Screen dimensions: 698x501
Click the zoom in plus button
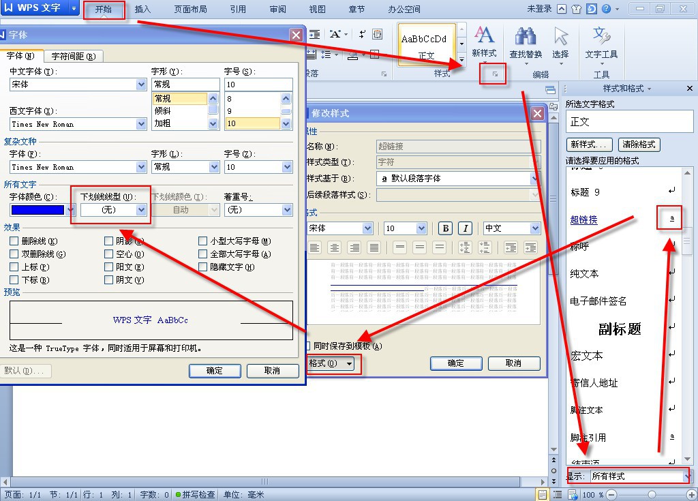point(691,494)
